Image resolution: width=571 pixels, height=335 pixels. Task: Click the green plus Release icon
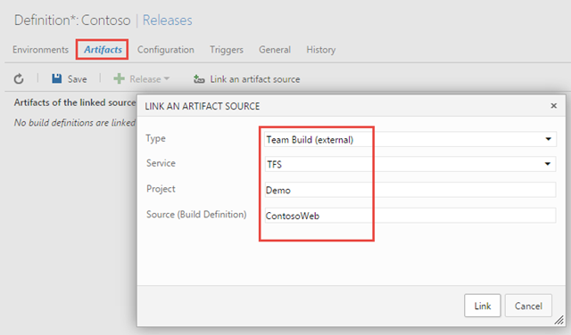(119, 79)
